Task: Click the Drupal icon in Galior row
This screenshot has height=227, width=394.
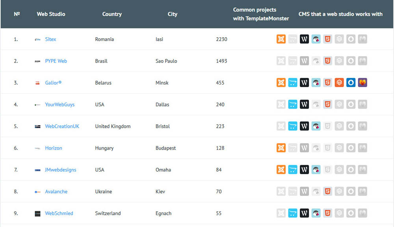Action: 351,83
